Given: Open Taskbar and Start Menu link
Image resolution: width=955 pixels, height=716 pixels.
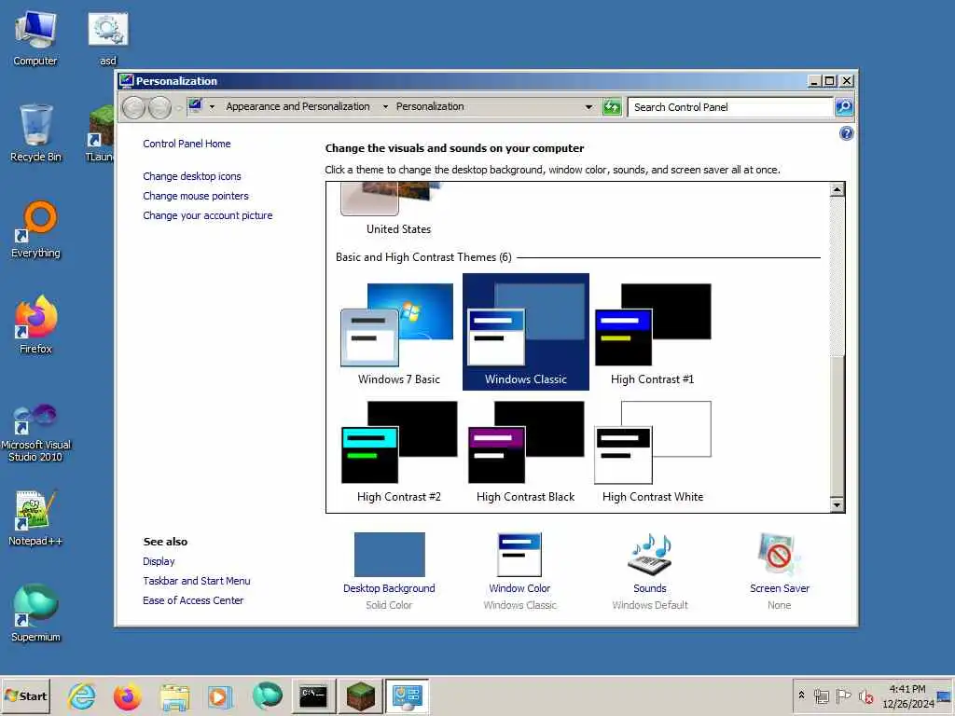Looking at the screenshot, I should pos(196,581).
